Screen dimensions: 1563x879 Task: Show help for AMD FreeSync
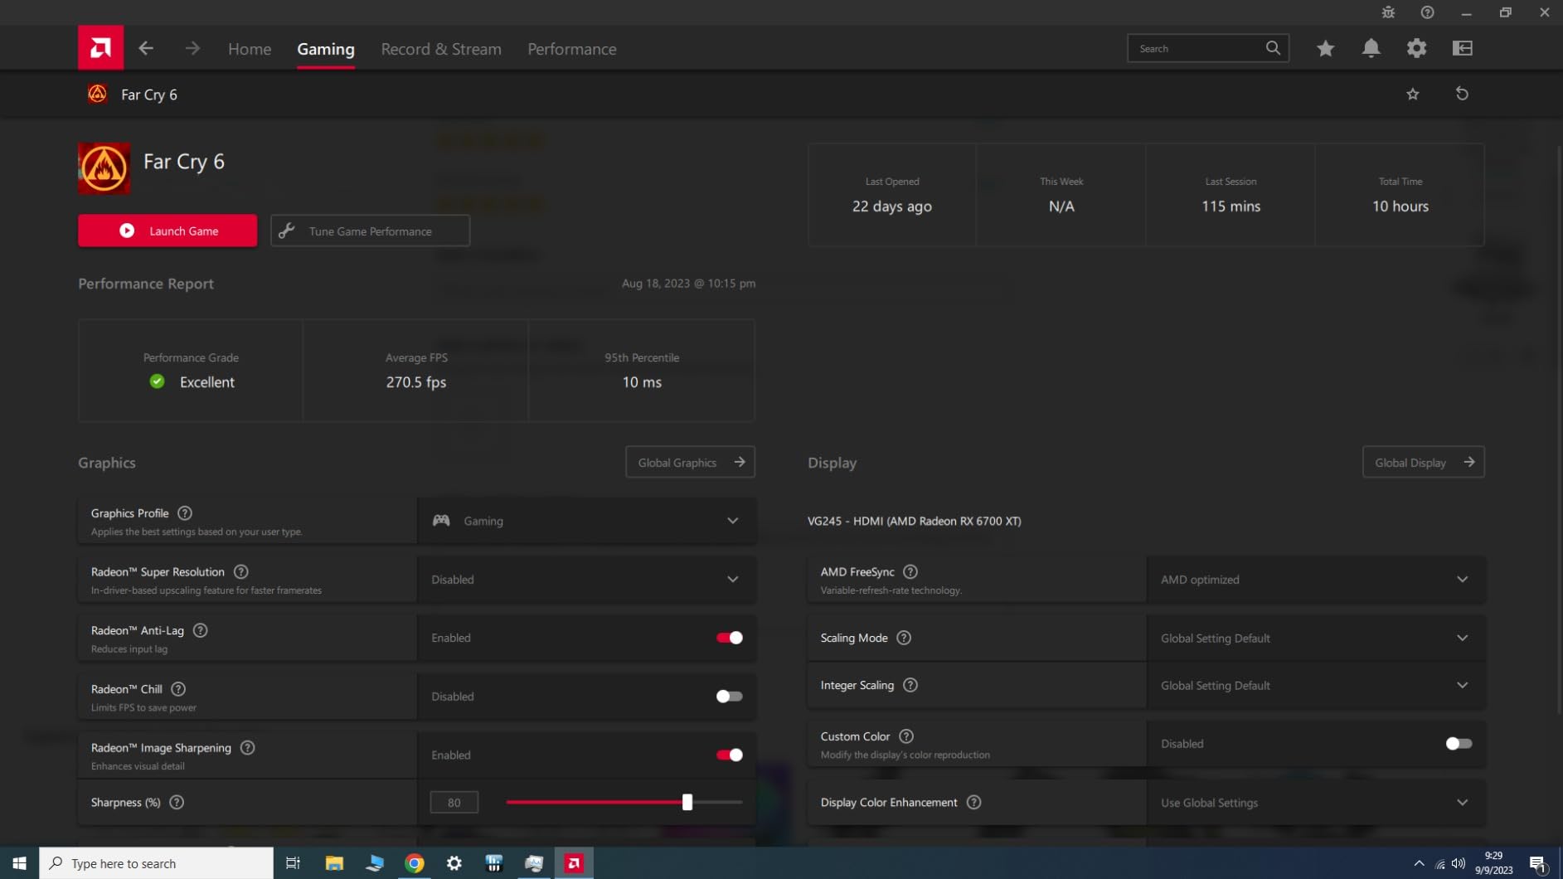[x=910, y=571]
